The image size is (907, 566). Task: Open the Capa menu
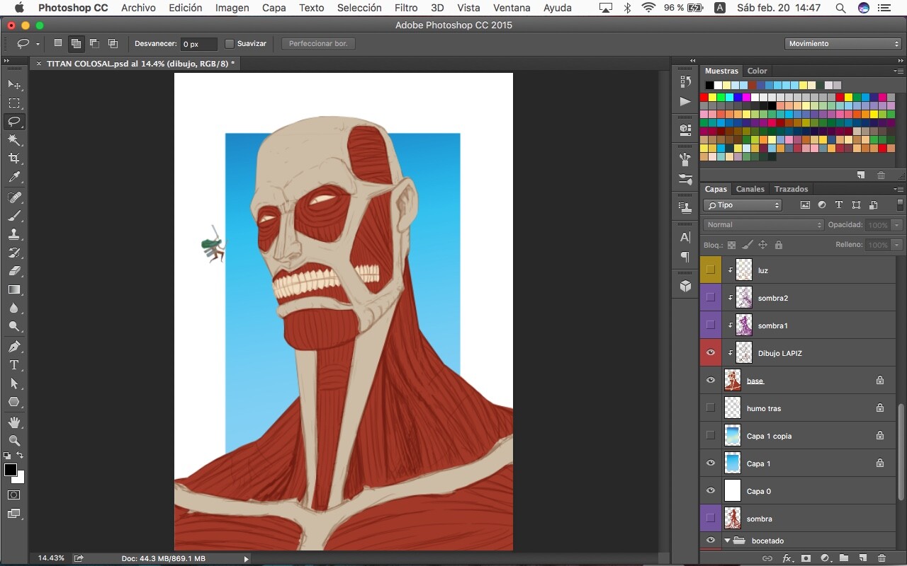[x=274, y=8]
